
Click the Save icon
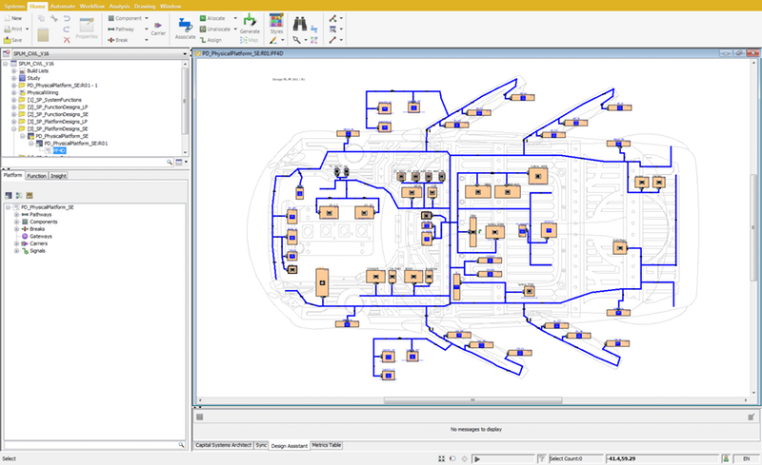[8, 39]
